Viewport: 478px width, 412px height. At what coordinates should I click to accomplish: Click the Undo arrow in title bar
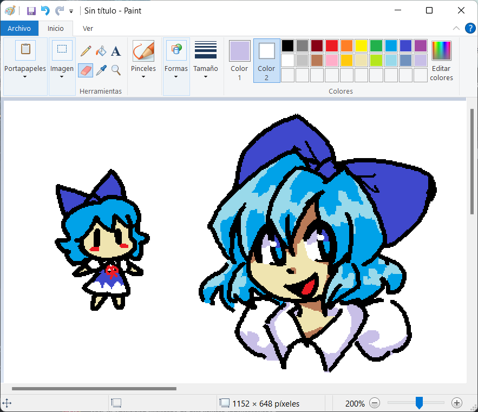[45, 11]
